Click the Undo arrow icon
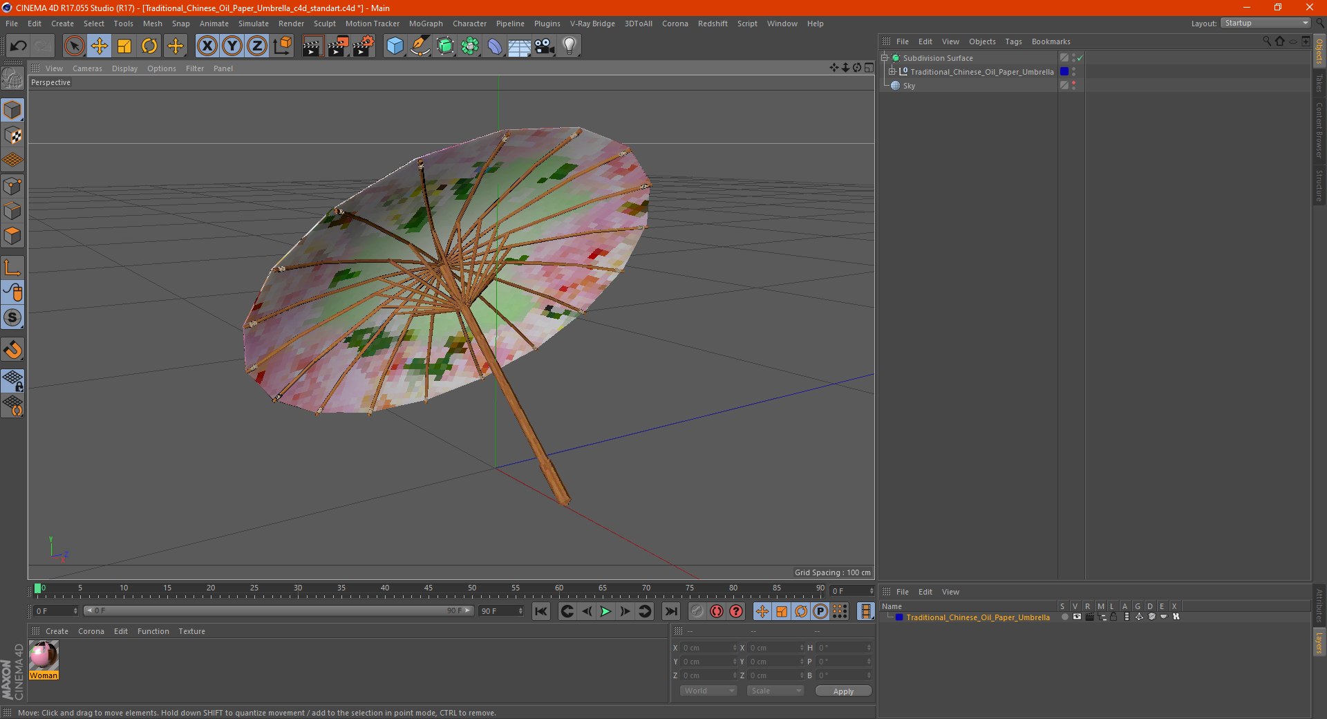1327x719 pixels. (18, 46)
